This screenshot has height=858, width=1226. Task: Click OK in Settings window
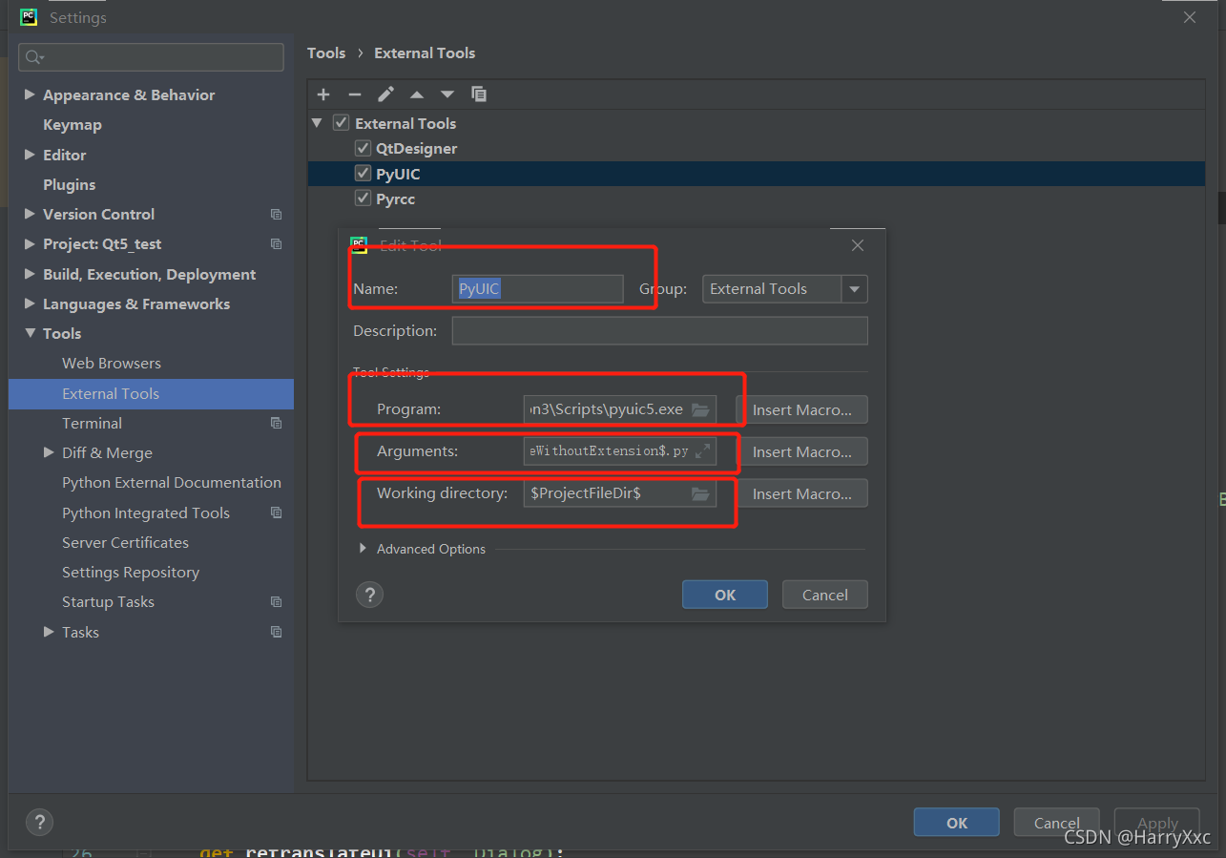(x=957, y=823)
